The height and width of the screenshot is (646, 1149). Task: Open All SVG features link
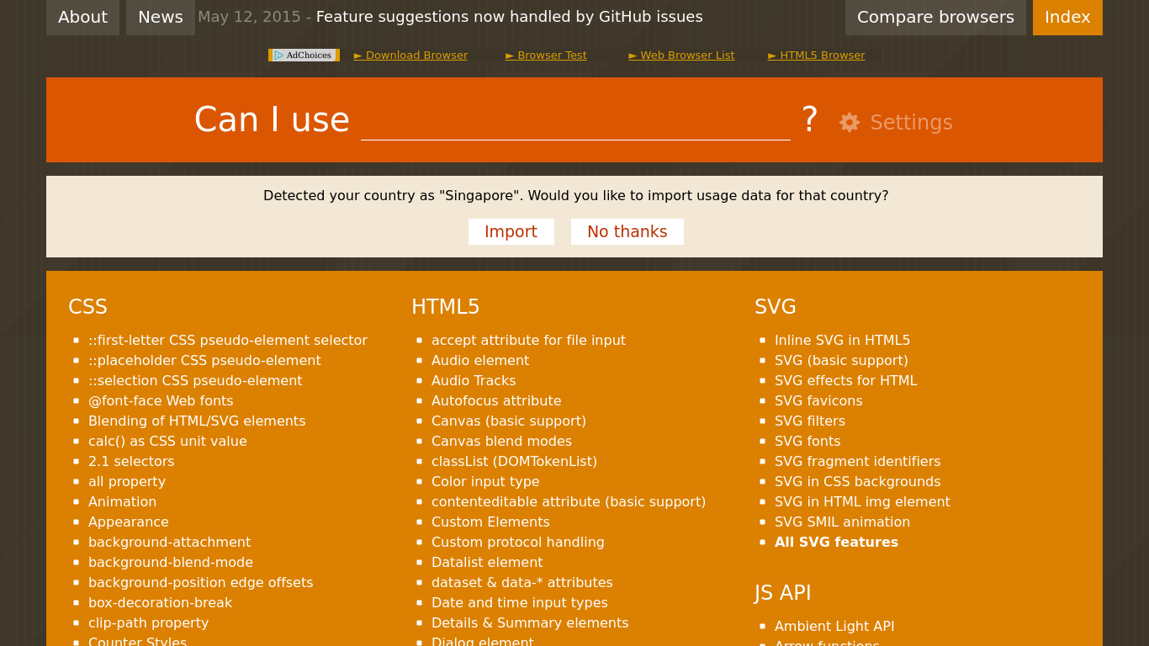pyautogui.click(x=836, y=543)
